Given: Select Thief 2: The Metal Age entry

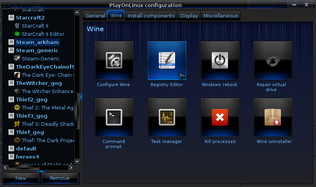Looking at the screenshot, I should [x=47, y=108].
